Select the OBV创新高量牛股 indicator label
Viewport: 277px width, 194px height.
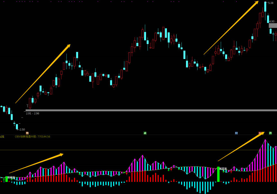tap(32, 137)
